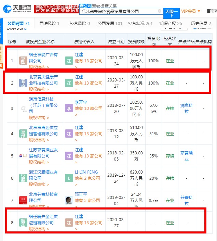This screenshot has height=241, width=217.
Task: Clear the search box with the X icon
Action: (160, 11)
